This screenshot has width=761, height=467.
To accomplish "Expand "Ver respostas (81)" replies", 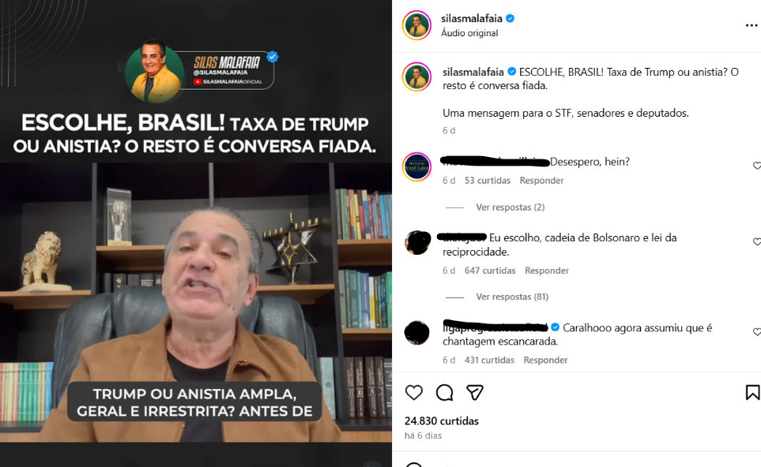I will [512, 297].
